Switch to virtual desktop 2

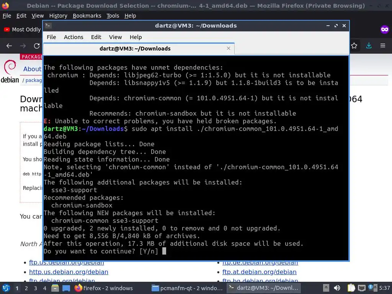(26, 288)
